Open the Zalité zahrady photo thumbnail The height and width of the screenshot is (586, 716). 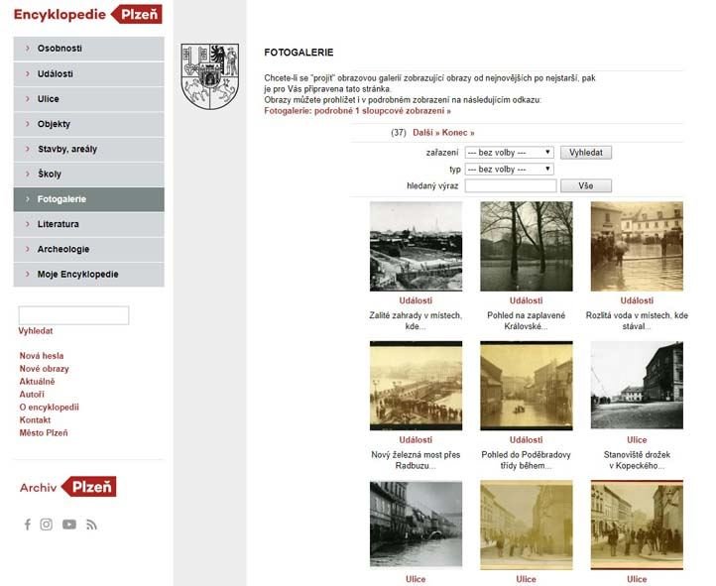click(x=416, y=247)
